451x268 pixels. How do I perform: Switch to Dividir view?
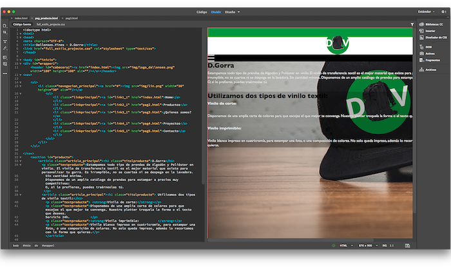216,12
